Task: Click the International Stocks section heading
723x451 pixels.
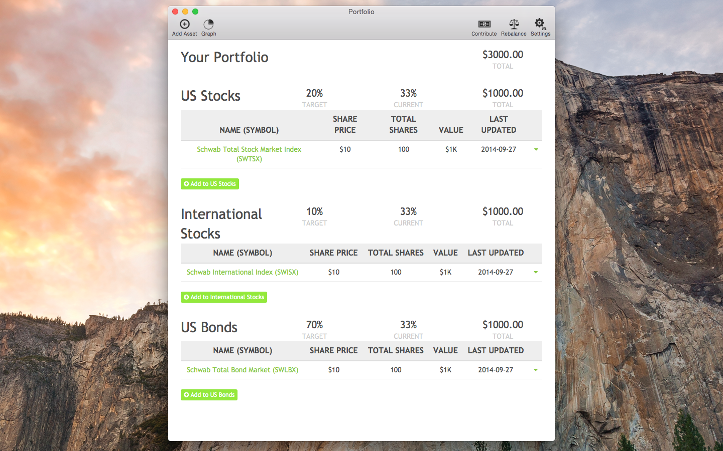Action: (x=221, y=224)
